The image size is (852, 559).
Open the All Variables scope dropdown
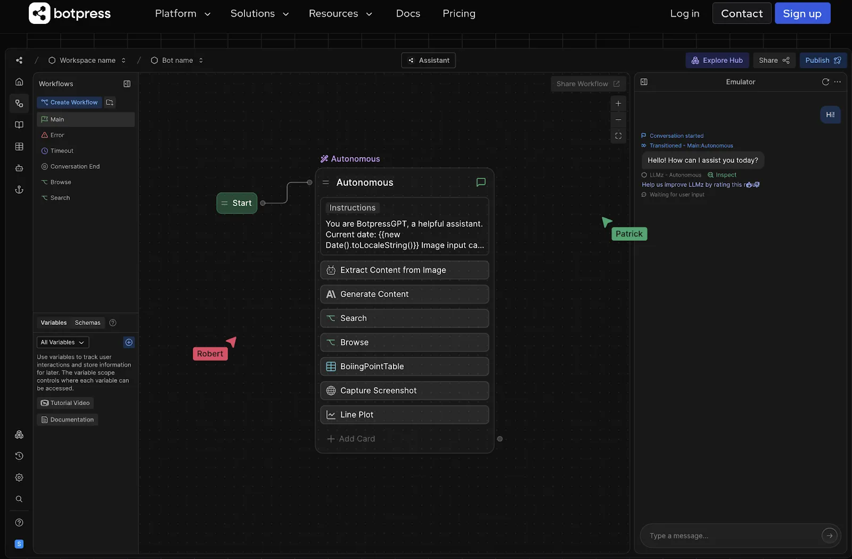[x=63, y=342]
